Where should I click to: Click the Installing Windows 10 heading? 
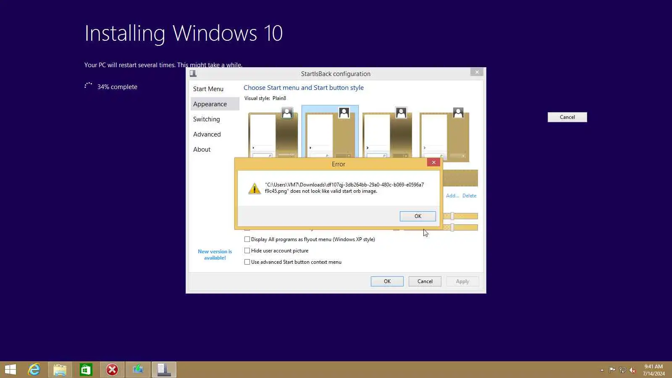point(184,34)
